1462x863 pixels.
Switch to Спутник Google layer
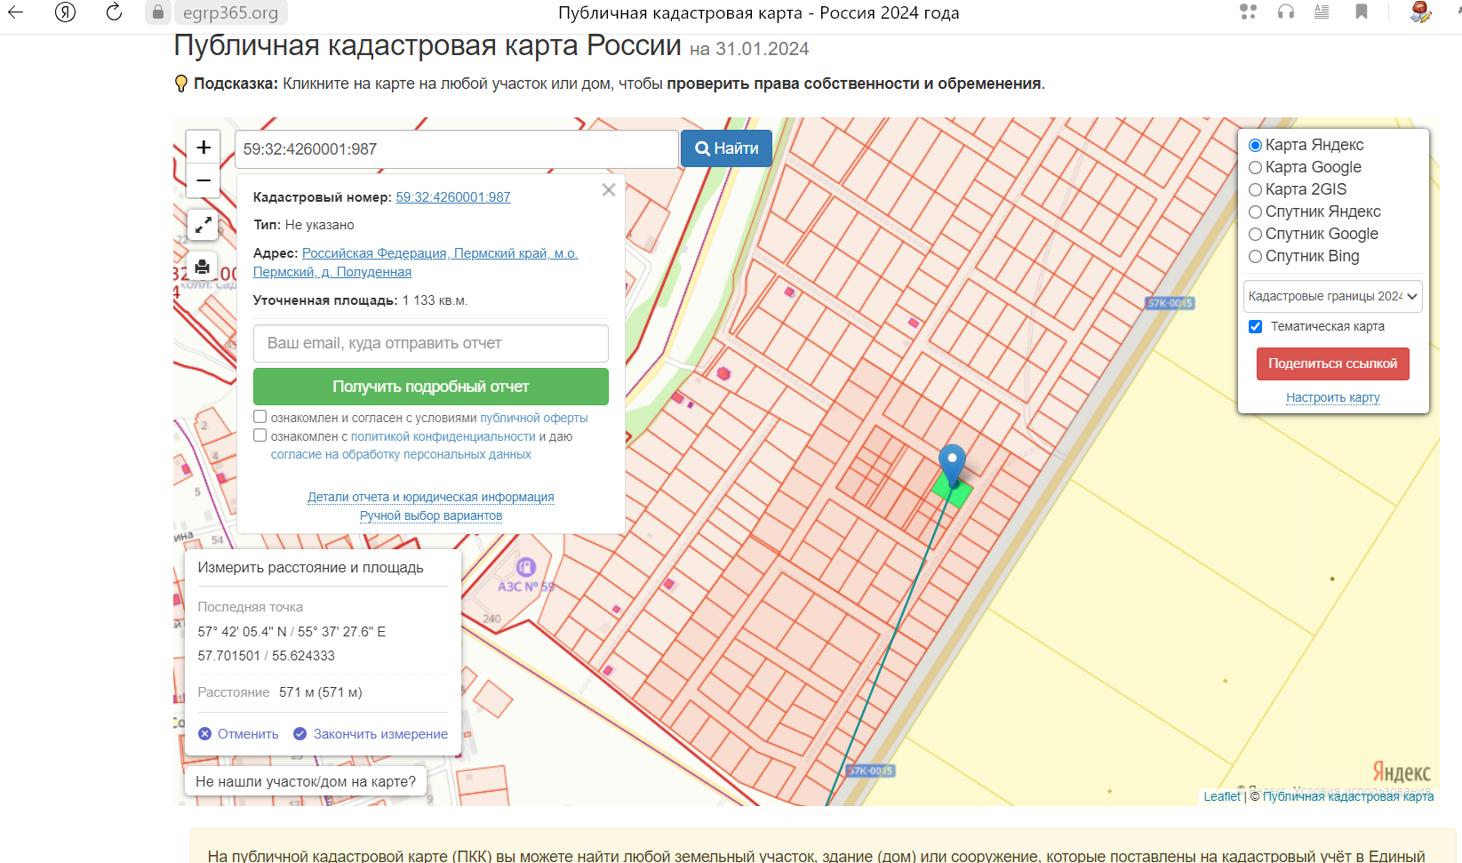[1256, 234]
